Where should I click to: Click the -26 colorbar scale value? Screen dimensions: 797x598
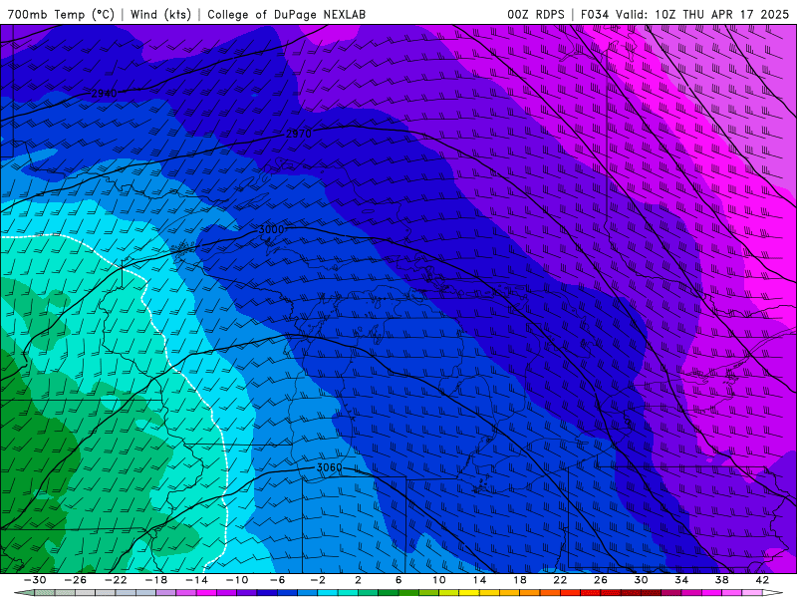coord(76,580)
